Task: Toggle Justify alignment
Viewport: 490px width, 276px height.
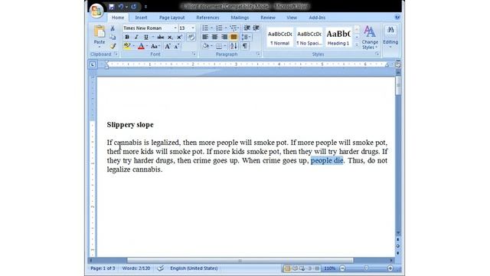Action: click(x=234, y=38)
